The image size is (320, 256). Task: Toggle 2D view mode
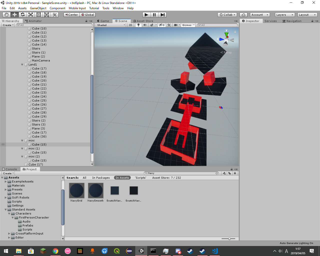(x=130, y=25)
